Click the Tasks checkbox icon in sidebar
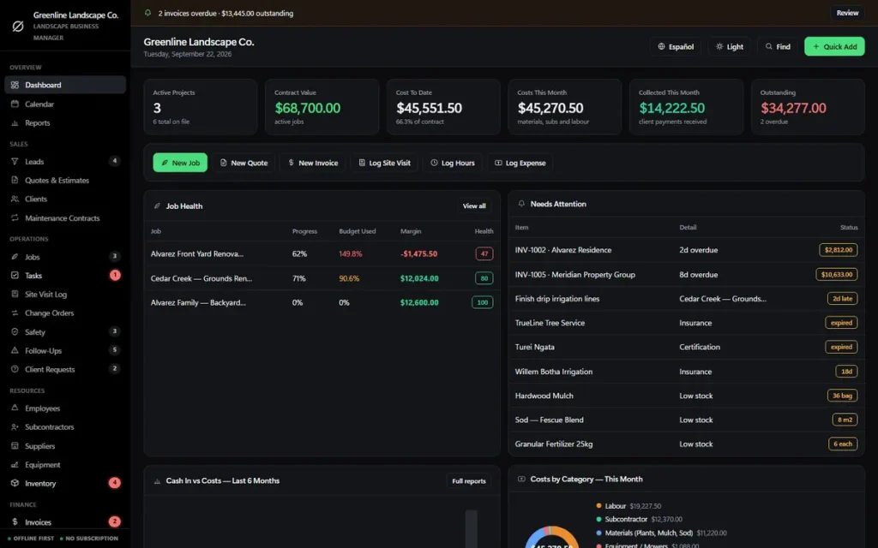The width and height of the screenshot is (878, 548). [15, 275]
